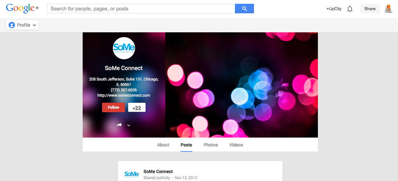398x181 pixels.
Task: Click the SoMe avatar beside the post
Action: pyautogui.click(x=132, y=174)
